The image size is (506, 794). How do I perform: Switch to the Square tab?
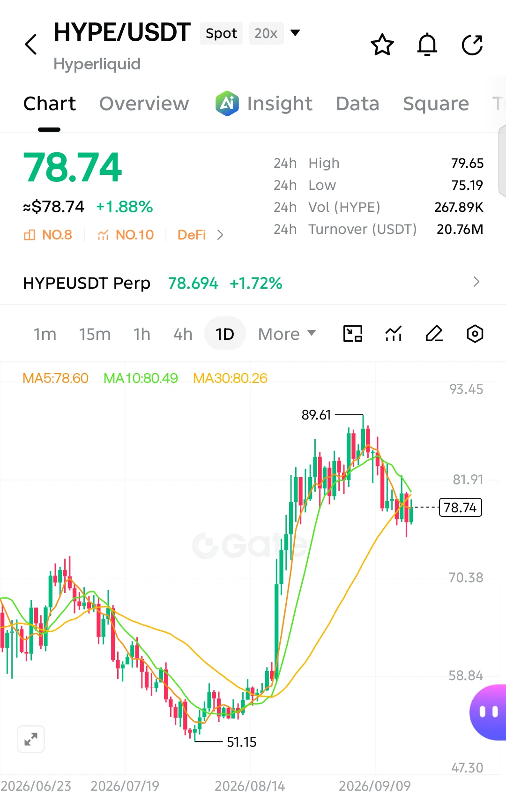point(436,104)
